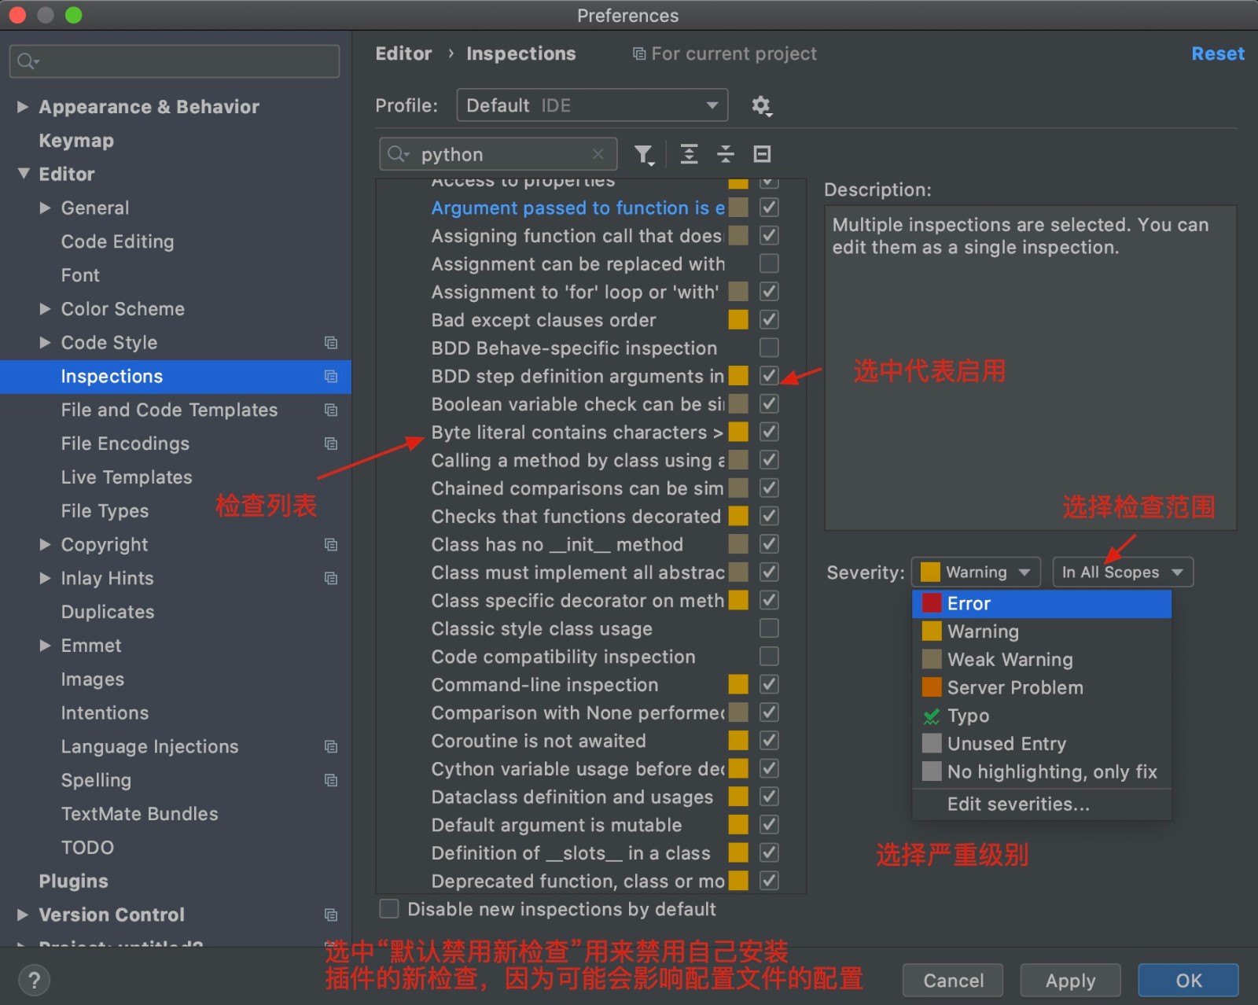Uncheck Bad except clauses order
Viewport: 1258px width, 1005px height.
769,320
